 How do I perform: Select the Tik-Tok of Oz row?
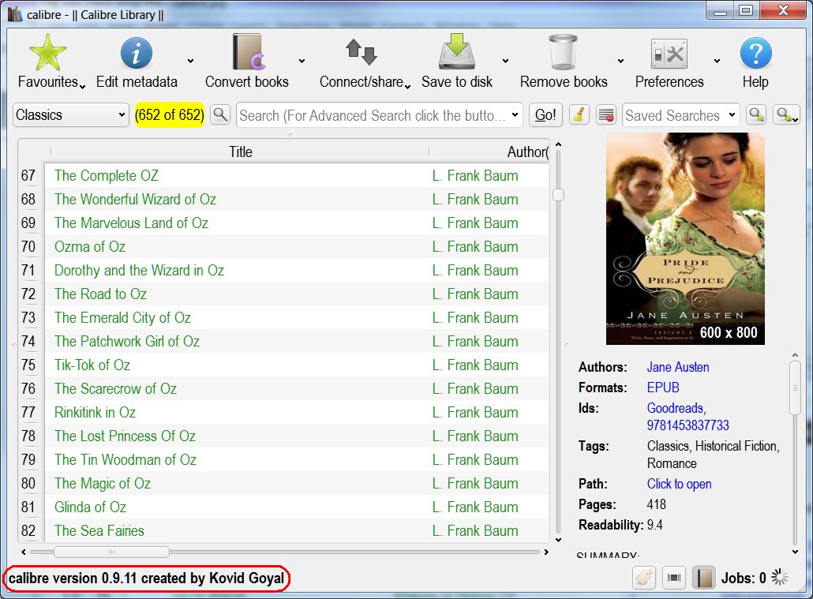pos(297,365)
